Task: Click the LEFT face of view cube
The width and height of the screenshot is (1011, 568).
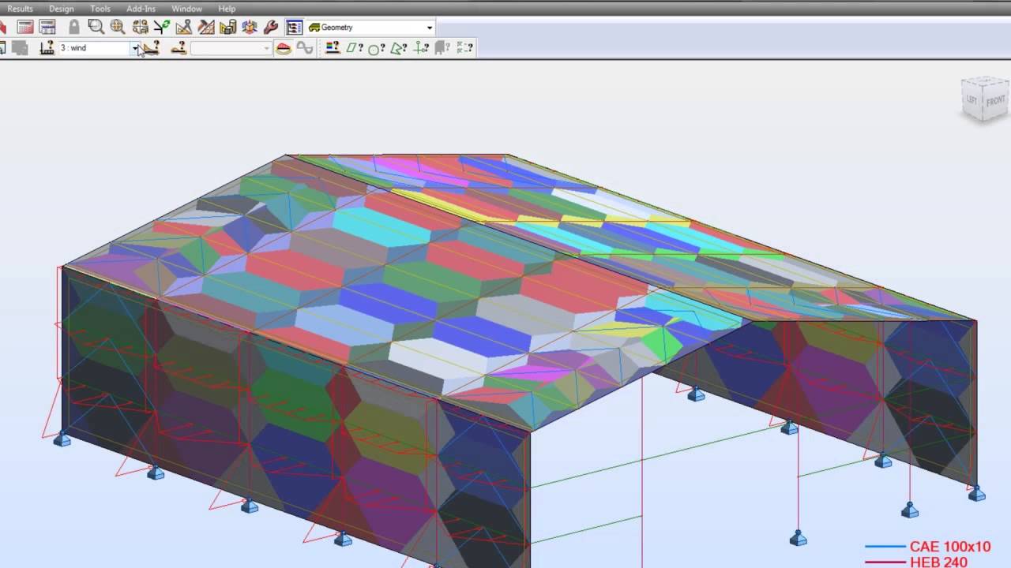Action: pos(973,99)
